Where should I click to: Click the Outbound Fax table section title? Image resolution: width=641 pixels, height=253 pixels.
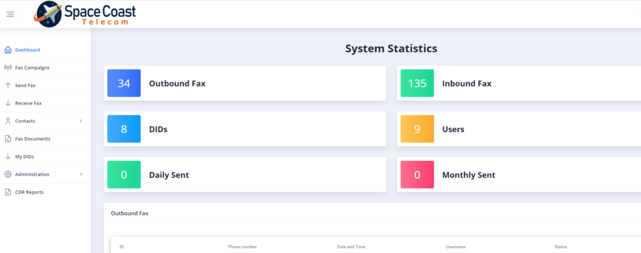point(130,214)
